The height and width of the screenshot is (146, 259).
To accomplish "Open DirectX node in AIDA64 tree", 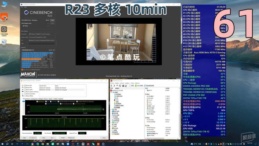I will tap(116, 123).
